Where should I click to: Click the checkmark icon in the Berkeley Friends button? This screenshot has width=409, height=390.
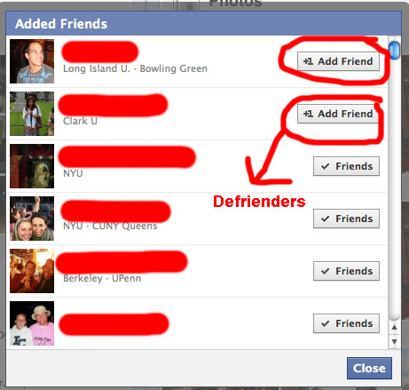point(326,271)
